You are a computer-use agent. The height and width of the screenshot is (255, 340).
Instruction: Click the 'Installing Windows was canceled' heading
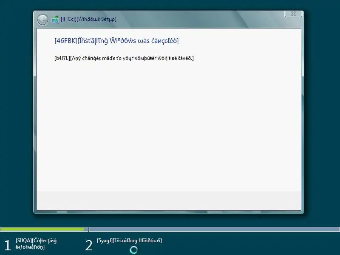(116, 40)
